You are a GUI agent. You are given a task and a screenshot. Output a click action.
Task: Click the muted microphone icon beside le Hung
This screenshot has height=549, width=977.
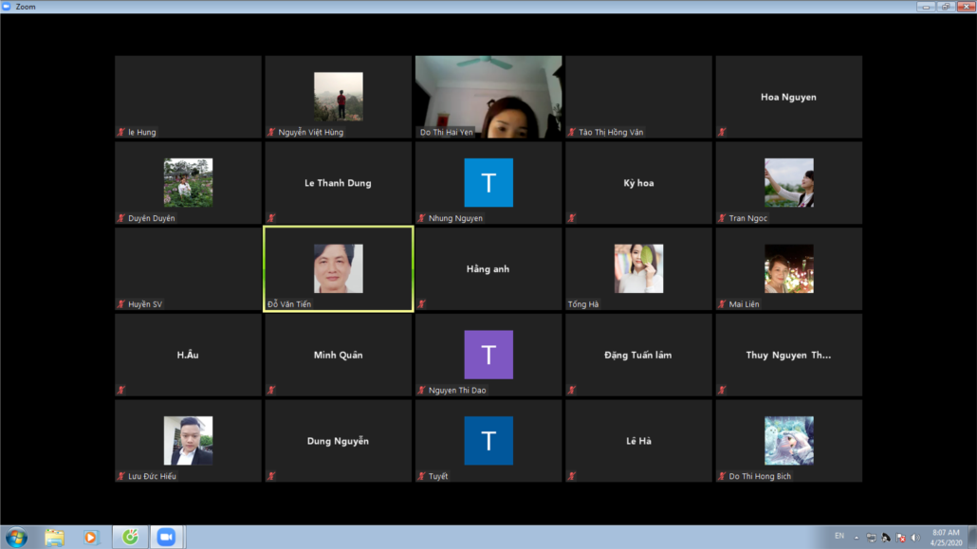[x=121, y=133]
